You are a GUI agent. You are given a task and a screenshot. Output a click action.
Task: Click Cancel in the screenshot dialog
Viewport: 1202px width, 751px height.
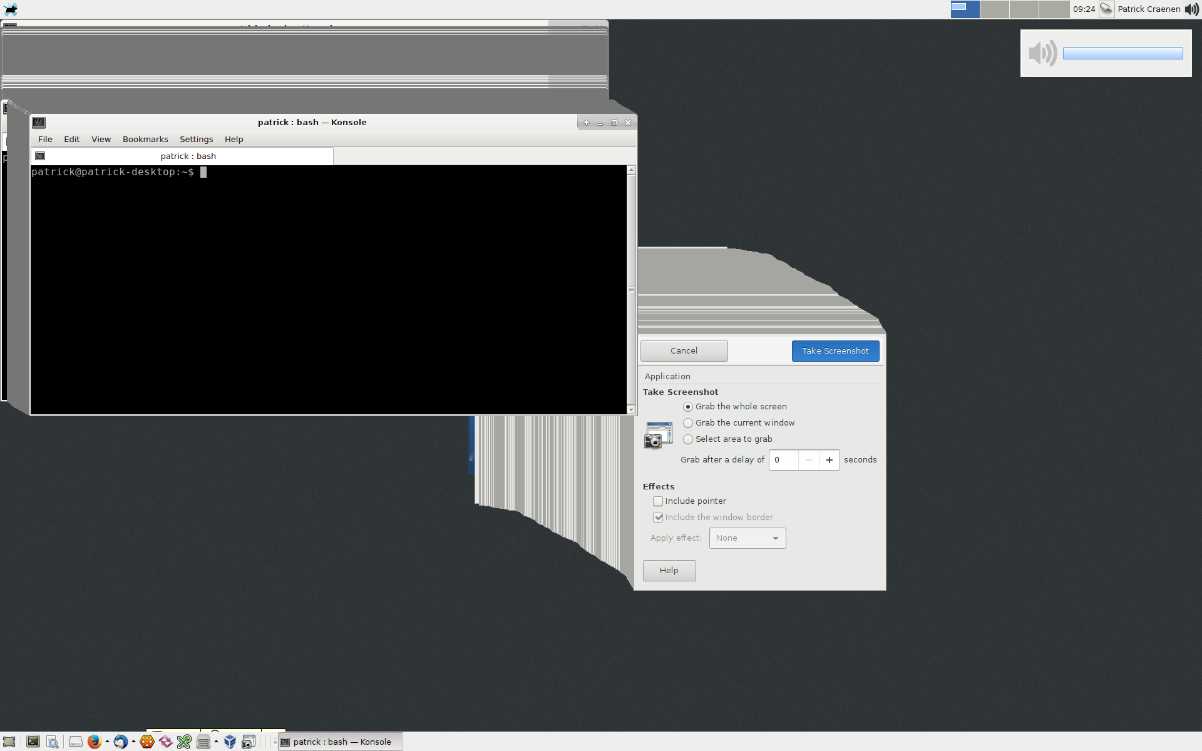tap(684, 351)
